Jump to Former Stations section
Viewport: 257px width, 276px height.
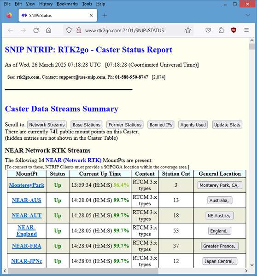[125, 125]
